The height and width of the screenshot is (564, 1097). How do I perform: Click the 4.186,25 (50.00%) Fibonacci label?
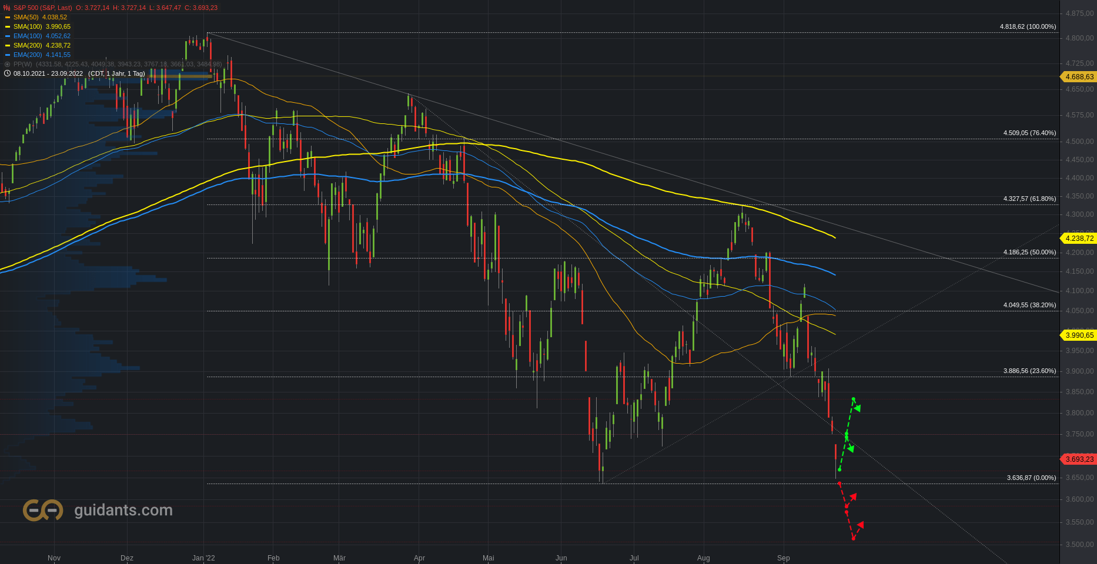pyautogui.click(x=1029, y=252)
